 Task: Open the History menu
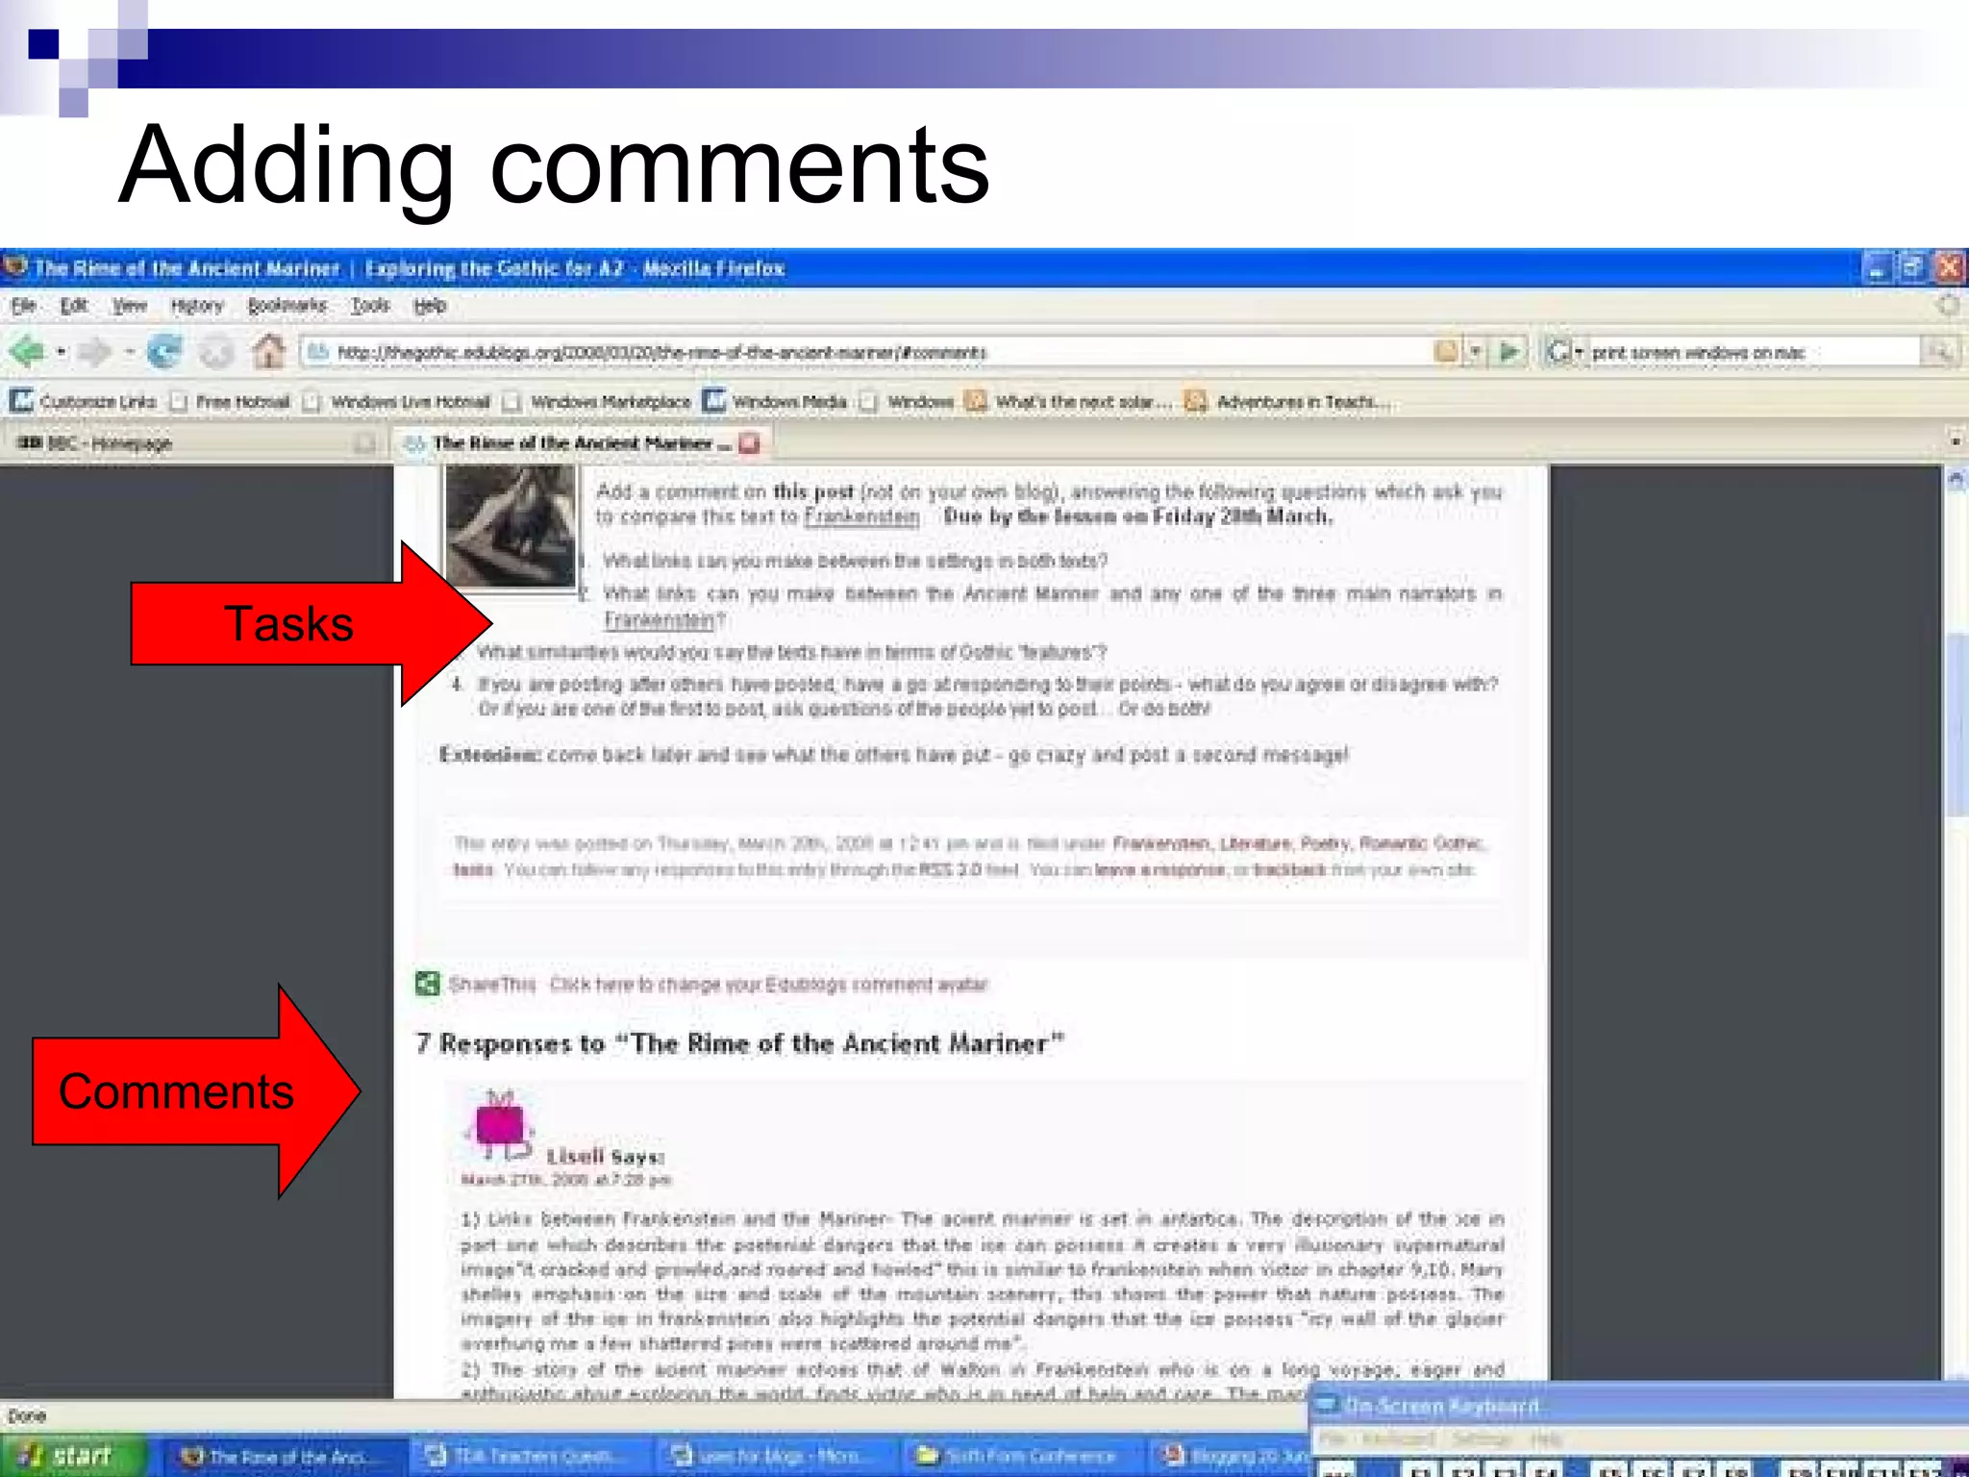click(x=197, y=306)
